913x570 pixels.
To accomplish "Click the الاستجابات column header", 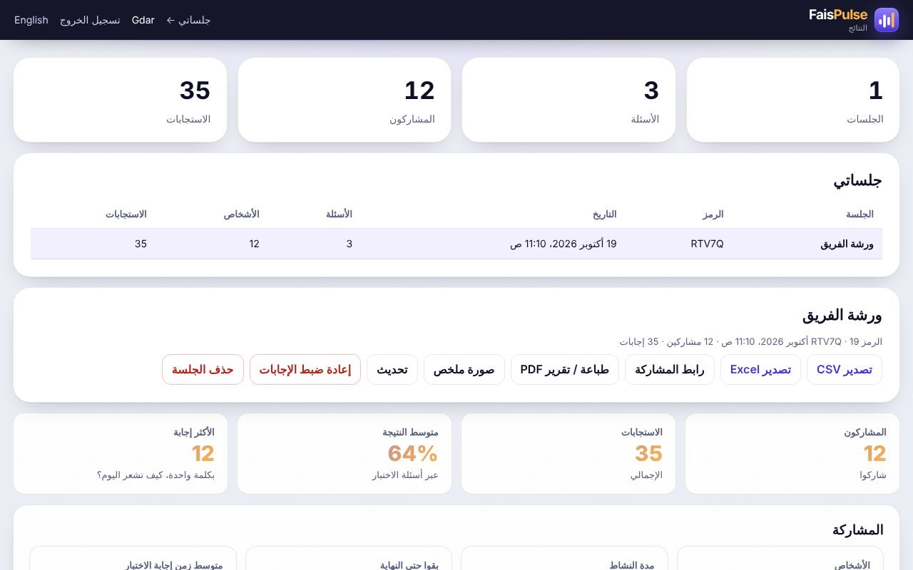I will tap(126, 214).
